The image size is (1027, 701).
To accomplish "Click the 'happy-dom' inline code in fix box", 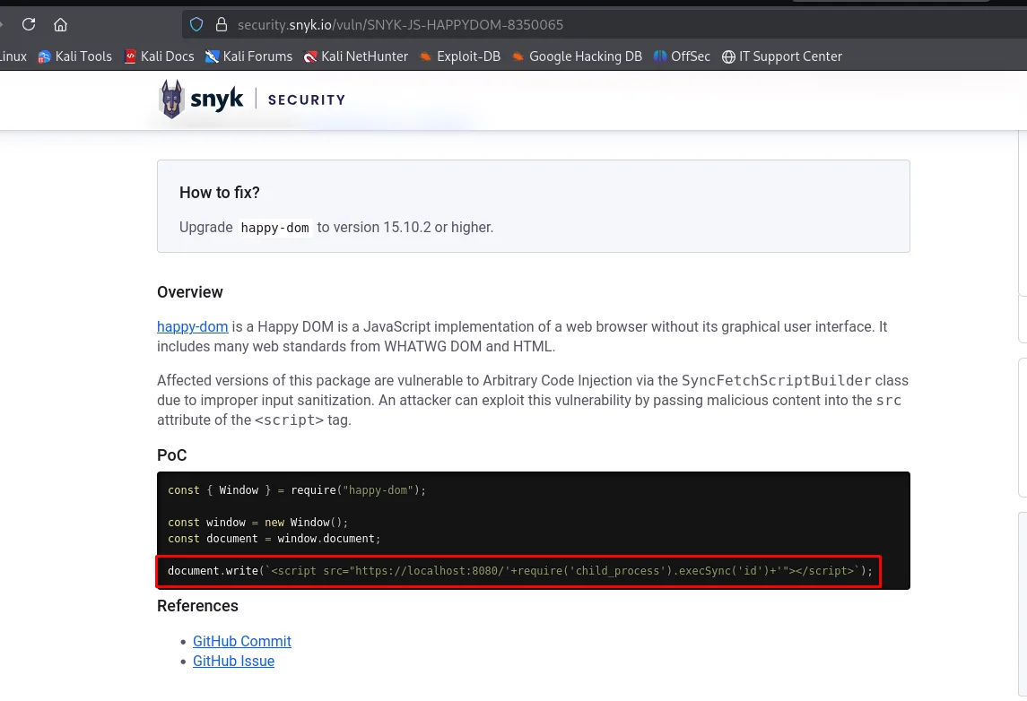I will coord(274,228).
